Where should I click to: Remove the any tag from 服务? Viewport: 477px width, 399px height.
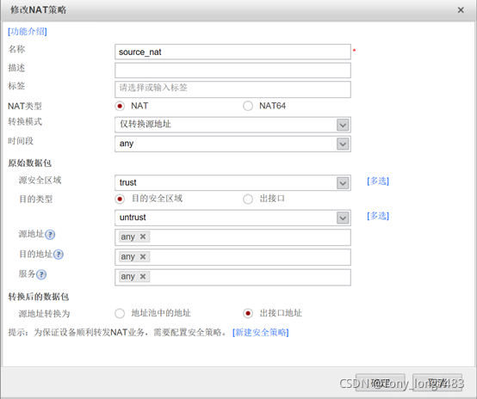coord(143,277)
